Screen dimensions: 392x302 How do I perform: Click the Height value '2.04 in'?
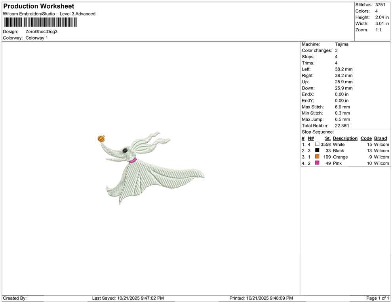(382, 17)
